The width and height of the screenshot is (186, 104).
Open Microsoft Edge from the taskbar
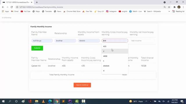coord(50,101)
